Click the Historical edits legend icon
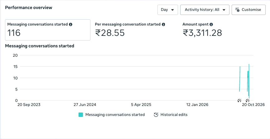270x139 pixels. (x=156, y=115)
